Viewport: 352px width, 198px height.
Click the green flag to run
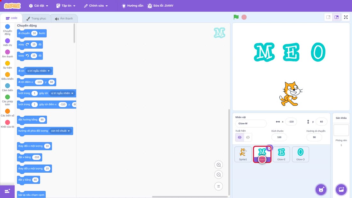[236, 17]
